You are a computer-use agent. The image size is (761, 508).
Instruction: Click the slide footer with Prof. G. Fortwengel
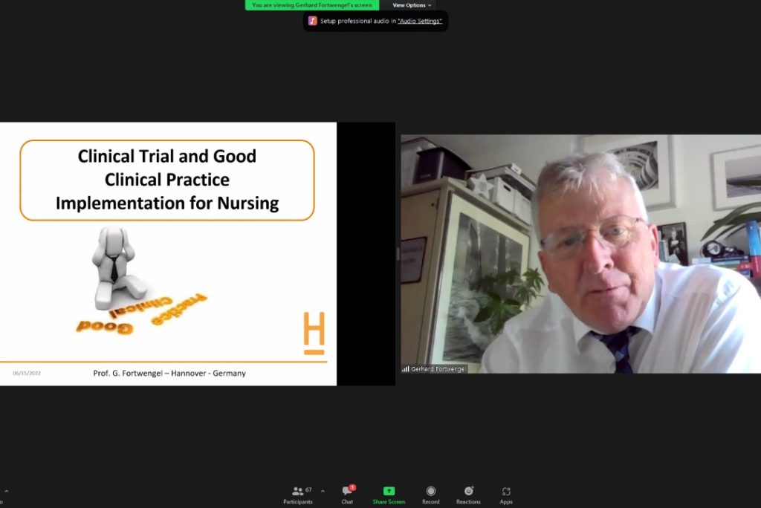click(x=169, y=373)
